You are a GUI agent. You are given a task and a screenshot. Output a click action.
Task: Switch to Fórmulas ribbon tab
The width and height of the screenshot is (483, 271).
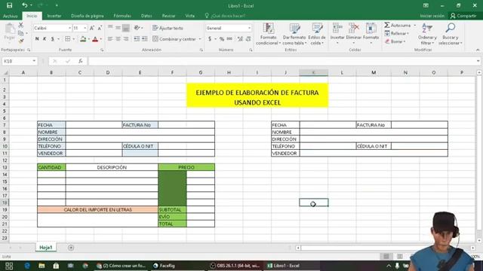click(122, 16)
